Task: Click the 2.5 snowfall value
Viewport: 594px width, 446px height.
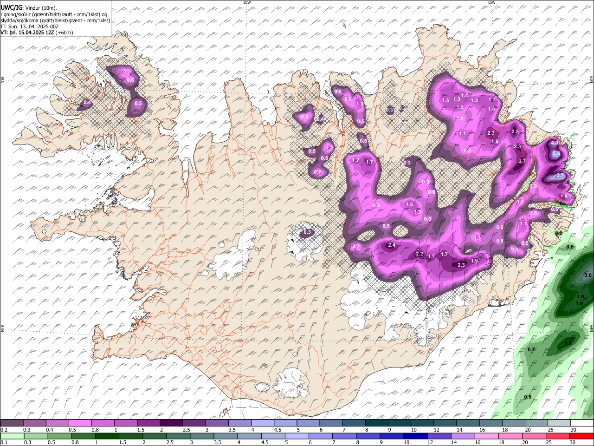Action: click(x=515, y=131)
